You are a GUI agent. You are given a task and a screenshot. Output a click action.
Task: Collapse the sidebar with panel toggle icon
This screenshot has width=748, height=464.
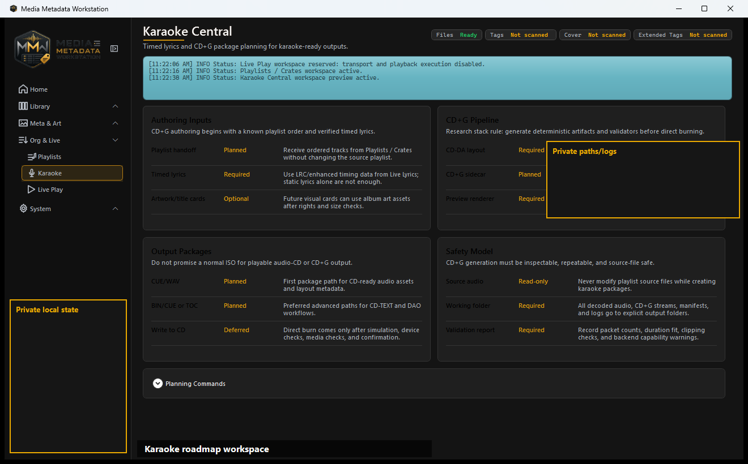114,49
